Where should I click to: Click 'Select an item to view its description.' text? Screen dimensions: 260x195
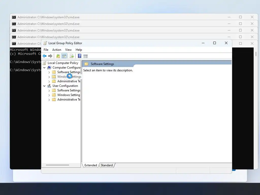(x=108, y=70)
